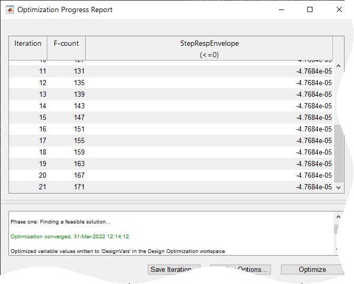The image size is (354, 284).
Task: Click the Optimize button
Action: tap(312, 269)
